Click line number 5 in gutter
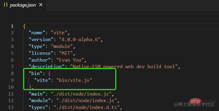 [x=12, y=53]
